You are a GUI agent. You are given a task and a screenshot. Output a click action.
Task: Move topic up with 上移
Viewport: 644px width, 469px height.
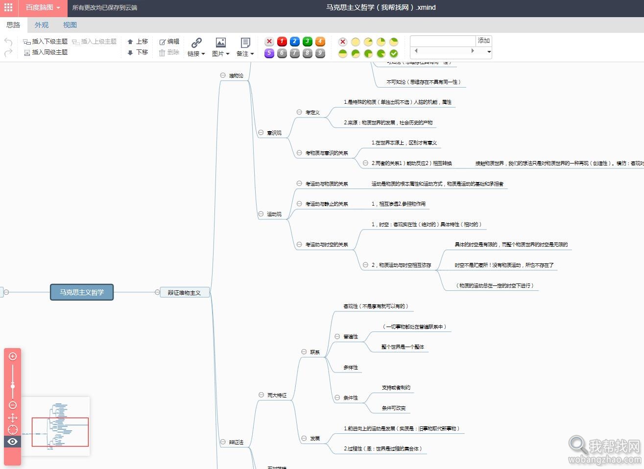[138, 42]
